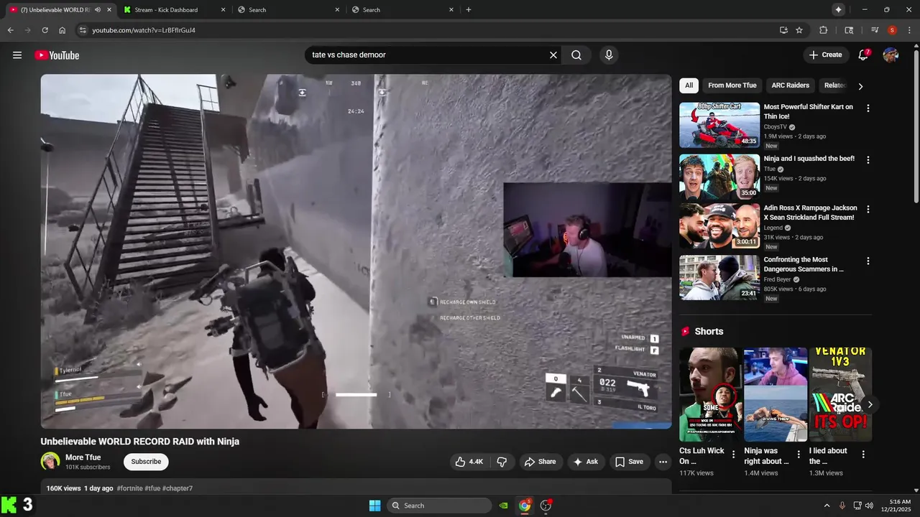The width and height of the screenshot is (920, 517).
Task: Click the Create button
Action: (x=825, y=55)
